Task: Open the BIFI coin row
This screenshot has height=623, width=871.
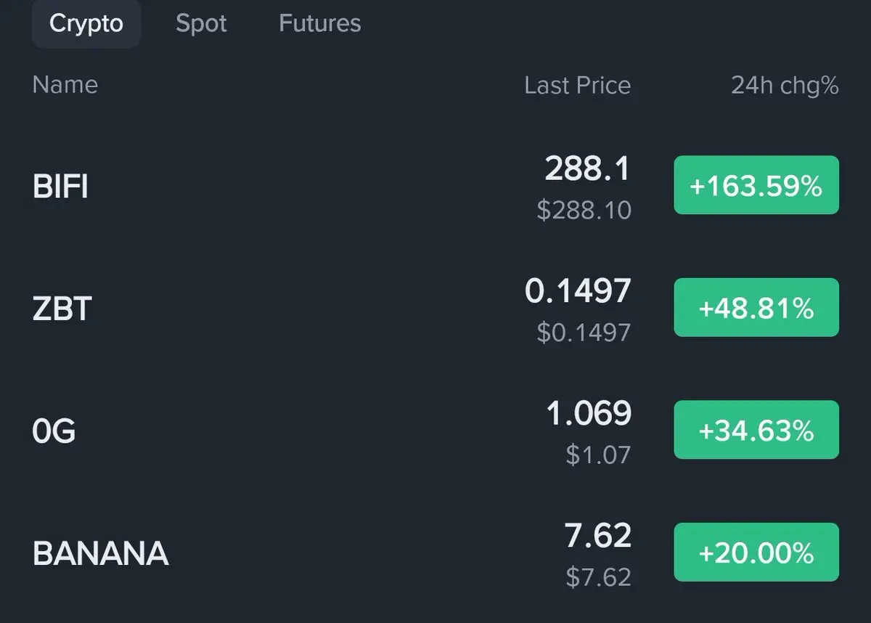Action: [60, 187]
